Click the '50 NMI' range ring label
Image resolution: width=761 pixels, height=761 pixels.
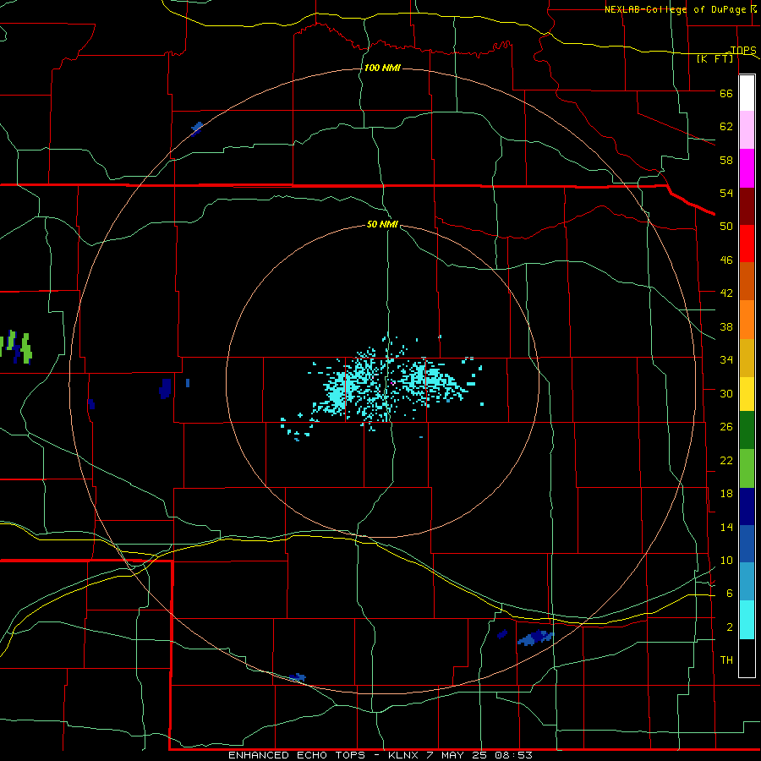coord(382,224)
